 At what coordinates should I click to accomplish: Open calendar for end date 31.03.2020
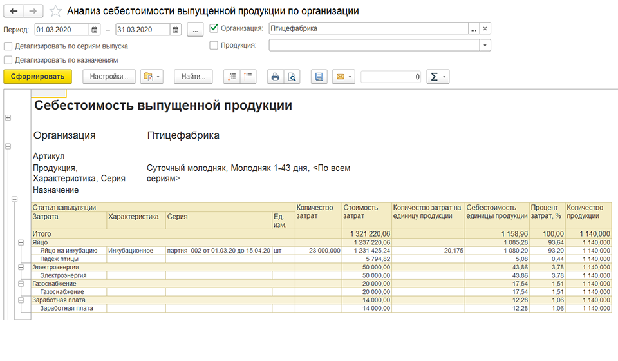coord(176,30)
